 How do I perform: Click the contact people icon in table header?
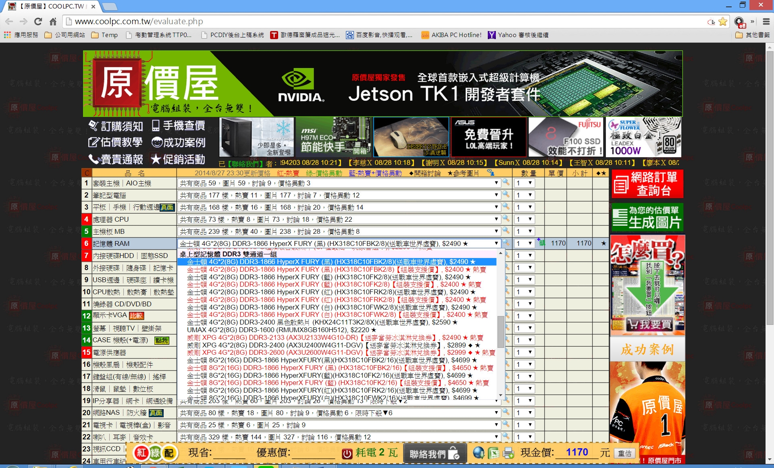click(x=491, y=173)
